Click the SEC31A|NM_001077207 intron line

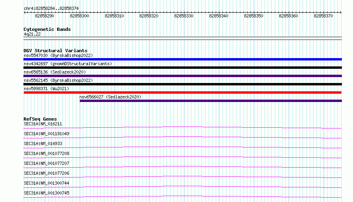pos(182,167)
